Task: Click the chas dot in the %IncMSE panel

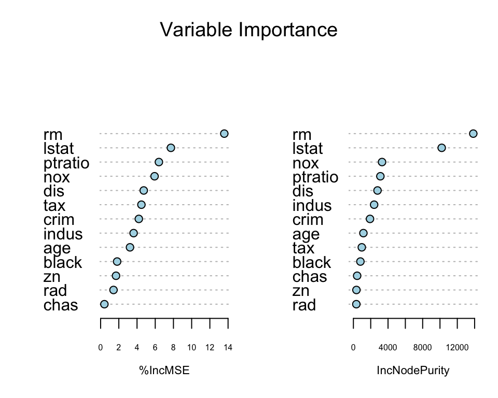Action: point(104,304)
